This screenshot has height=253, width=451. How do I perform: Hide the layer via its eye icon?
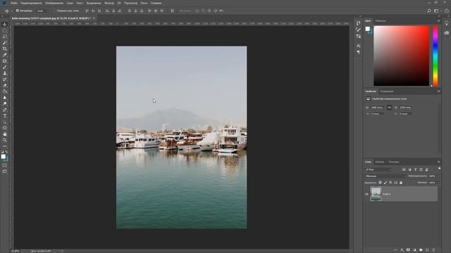(x=366, y=194)
